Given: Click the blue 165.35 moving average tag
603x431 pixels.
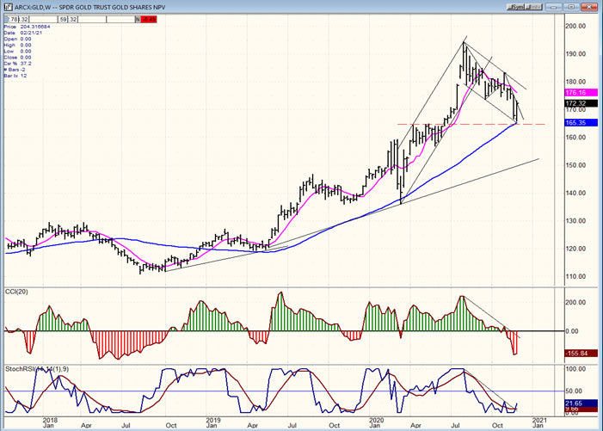Looking at the screenshot, I should 579,123.
